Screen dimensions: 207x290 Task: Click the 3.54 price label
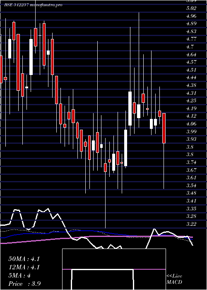pos(191,185)
